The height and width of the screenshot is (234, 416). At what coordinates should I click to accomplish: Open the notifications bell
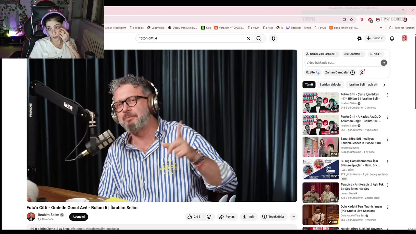click(x=392, y=38)
